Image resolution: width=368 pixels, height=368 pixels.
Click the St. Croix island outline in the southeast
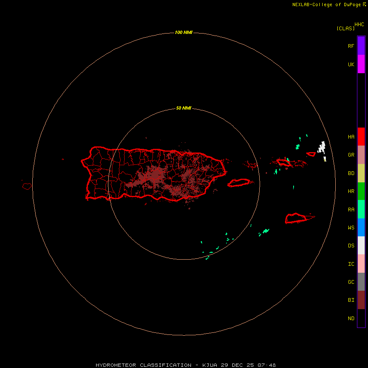click(x=296, y=218)
